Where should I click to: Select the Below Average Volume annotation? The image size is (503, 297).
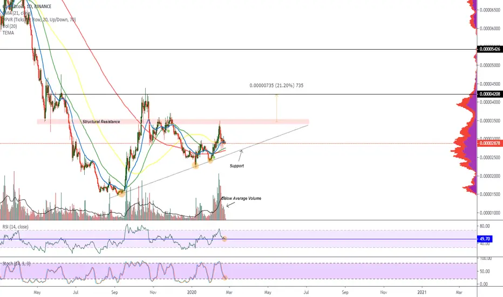click(x=242, y=198)
